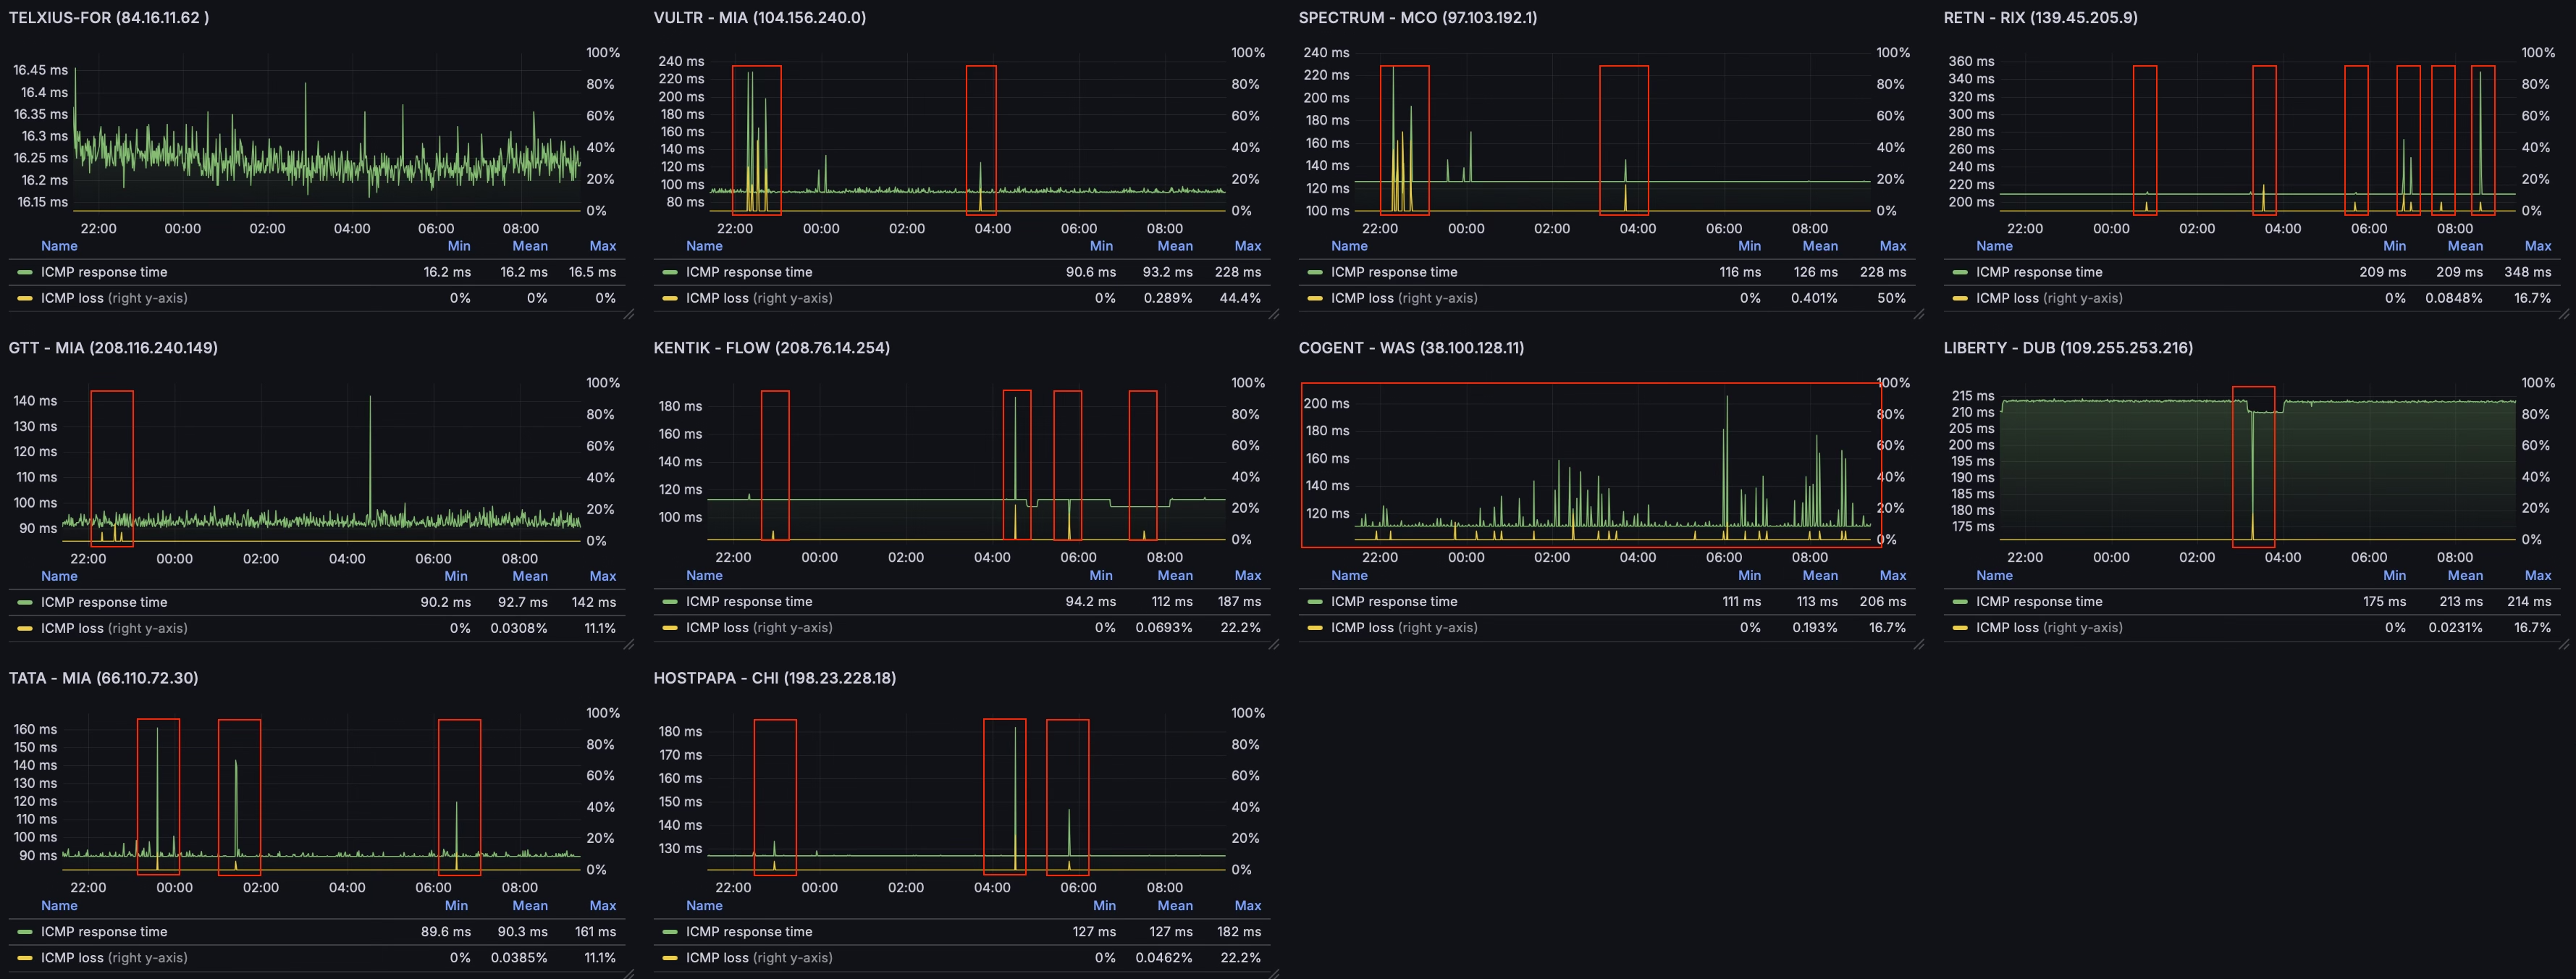Expand the COGENT - WAS panel title menu
The image size is (2576, 979).
tap(1411, 348)
